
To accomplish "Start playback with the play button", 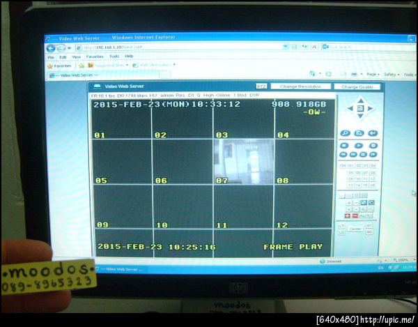I will click(359, 146).
